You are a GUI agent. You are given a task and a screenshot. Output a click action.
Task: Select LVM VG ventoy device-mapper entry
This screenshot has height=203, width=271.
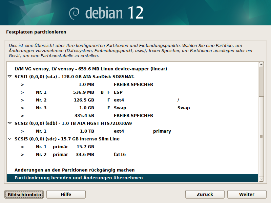[x=132, y=69]
